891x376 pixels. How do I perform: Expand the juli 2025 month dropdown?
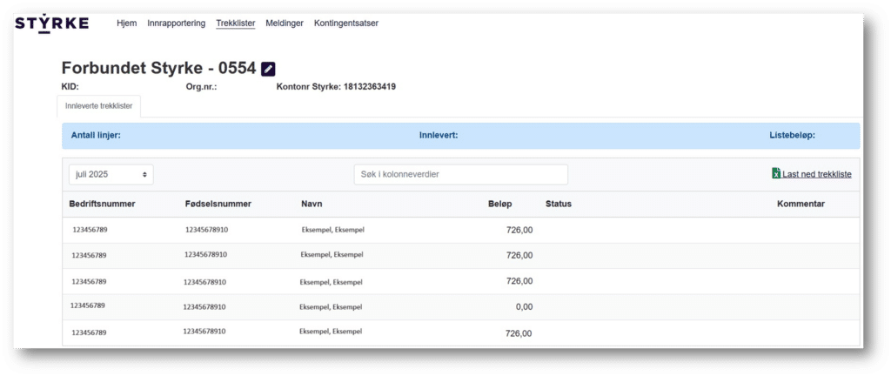coord(111,175)
